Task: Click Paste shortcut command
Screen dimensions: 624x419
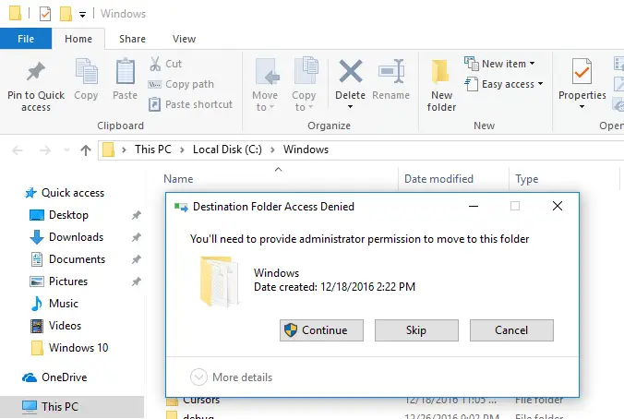Action: pyautogui.click(x=190, y=104)
